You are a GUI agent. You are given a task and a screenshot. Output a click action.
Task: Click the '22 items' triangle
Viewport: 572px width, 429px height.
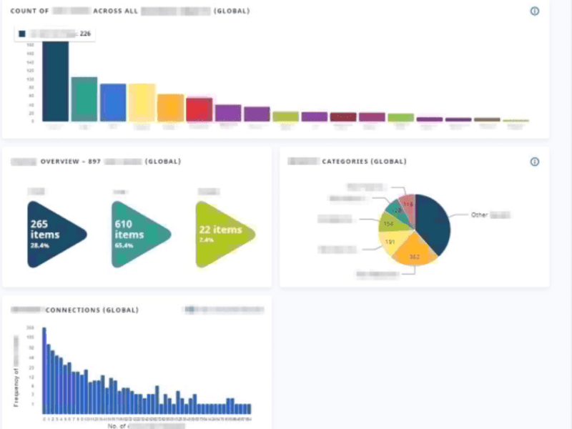[224, 235]
